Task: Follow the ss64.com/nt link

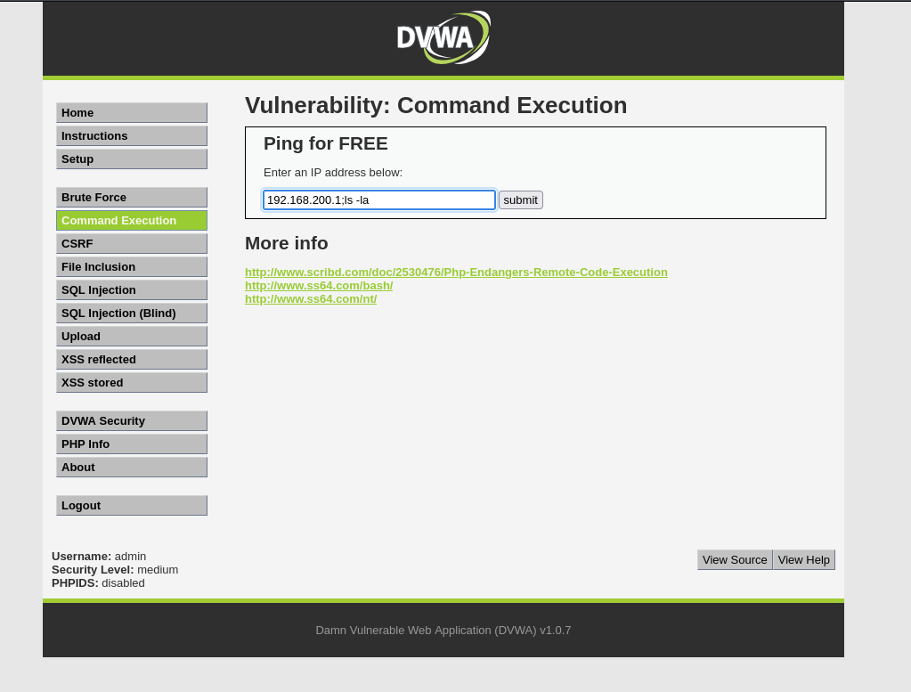Action: (x=311, y=298)
